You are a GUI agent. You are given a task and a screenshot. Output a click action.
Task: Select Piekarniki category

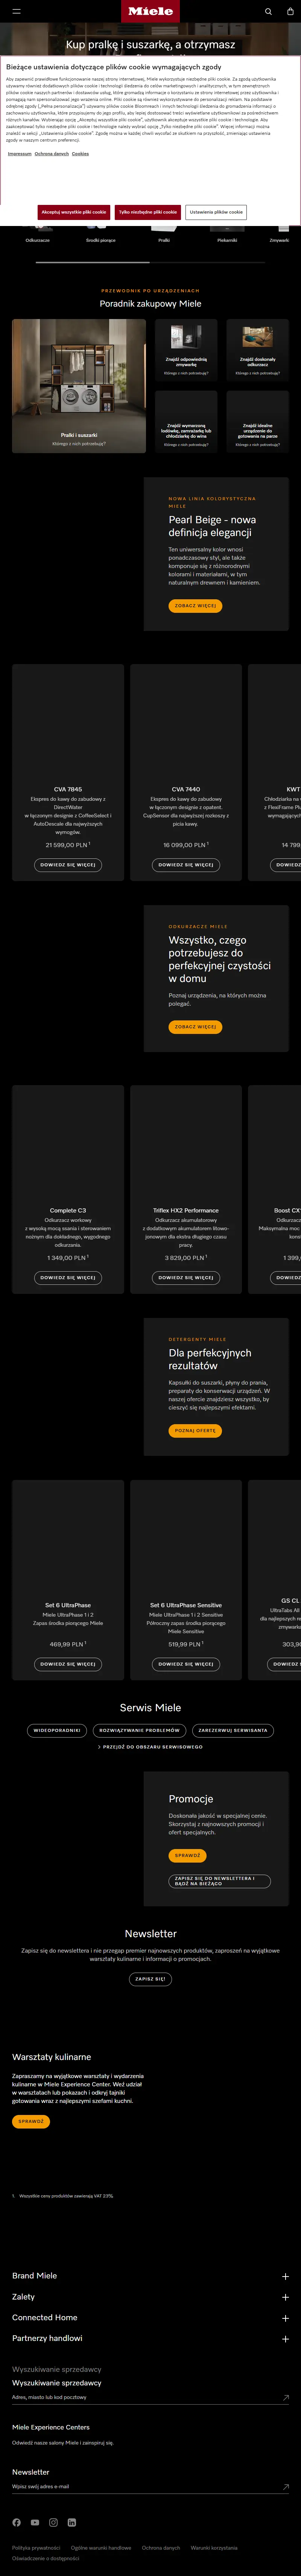(227, 240)
